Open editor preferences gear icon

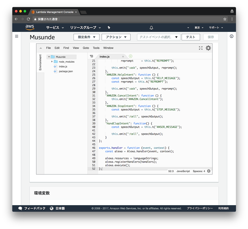[x=208, y=48]
